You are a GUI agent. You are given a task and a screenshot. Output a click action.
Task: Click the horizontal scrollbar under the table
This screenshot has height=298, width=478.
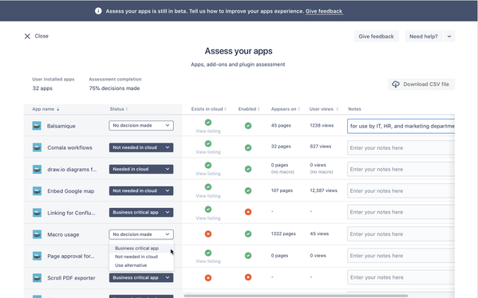pyautogui.click(x=296, y=296)
